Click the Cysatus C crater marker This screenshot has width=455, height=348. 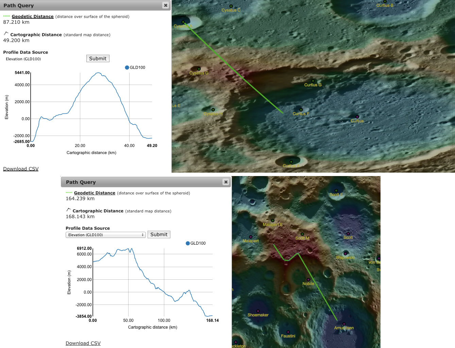[231, 6]
